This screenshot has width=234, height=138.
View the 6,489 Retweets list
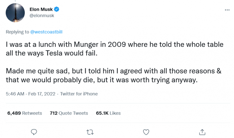point(24,113)
